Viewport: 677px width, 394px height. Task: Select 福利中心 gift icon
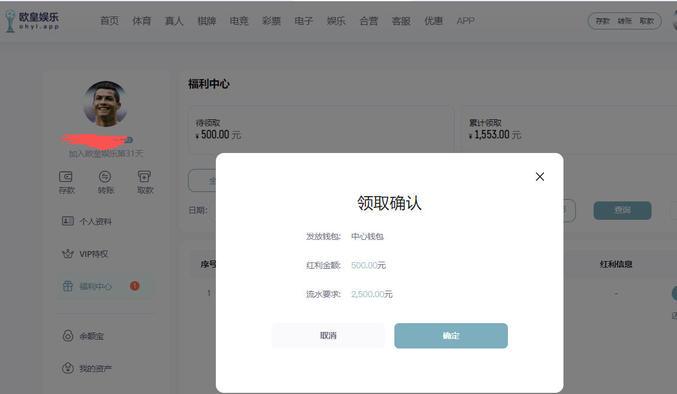tap(68, 286)
